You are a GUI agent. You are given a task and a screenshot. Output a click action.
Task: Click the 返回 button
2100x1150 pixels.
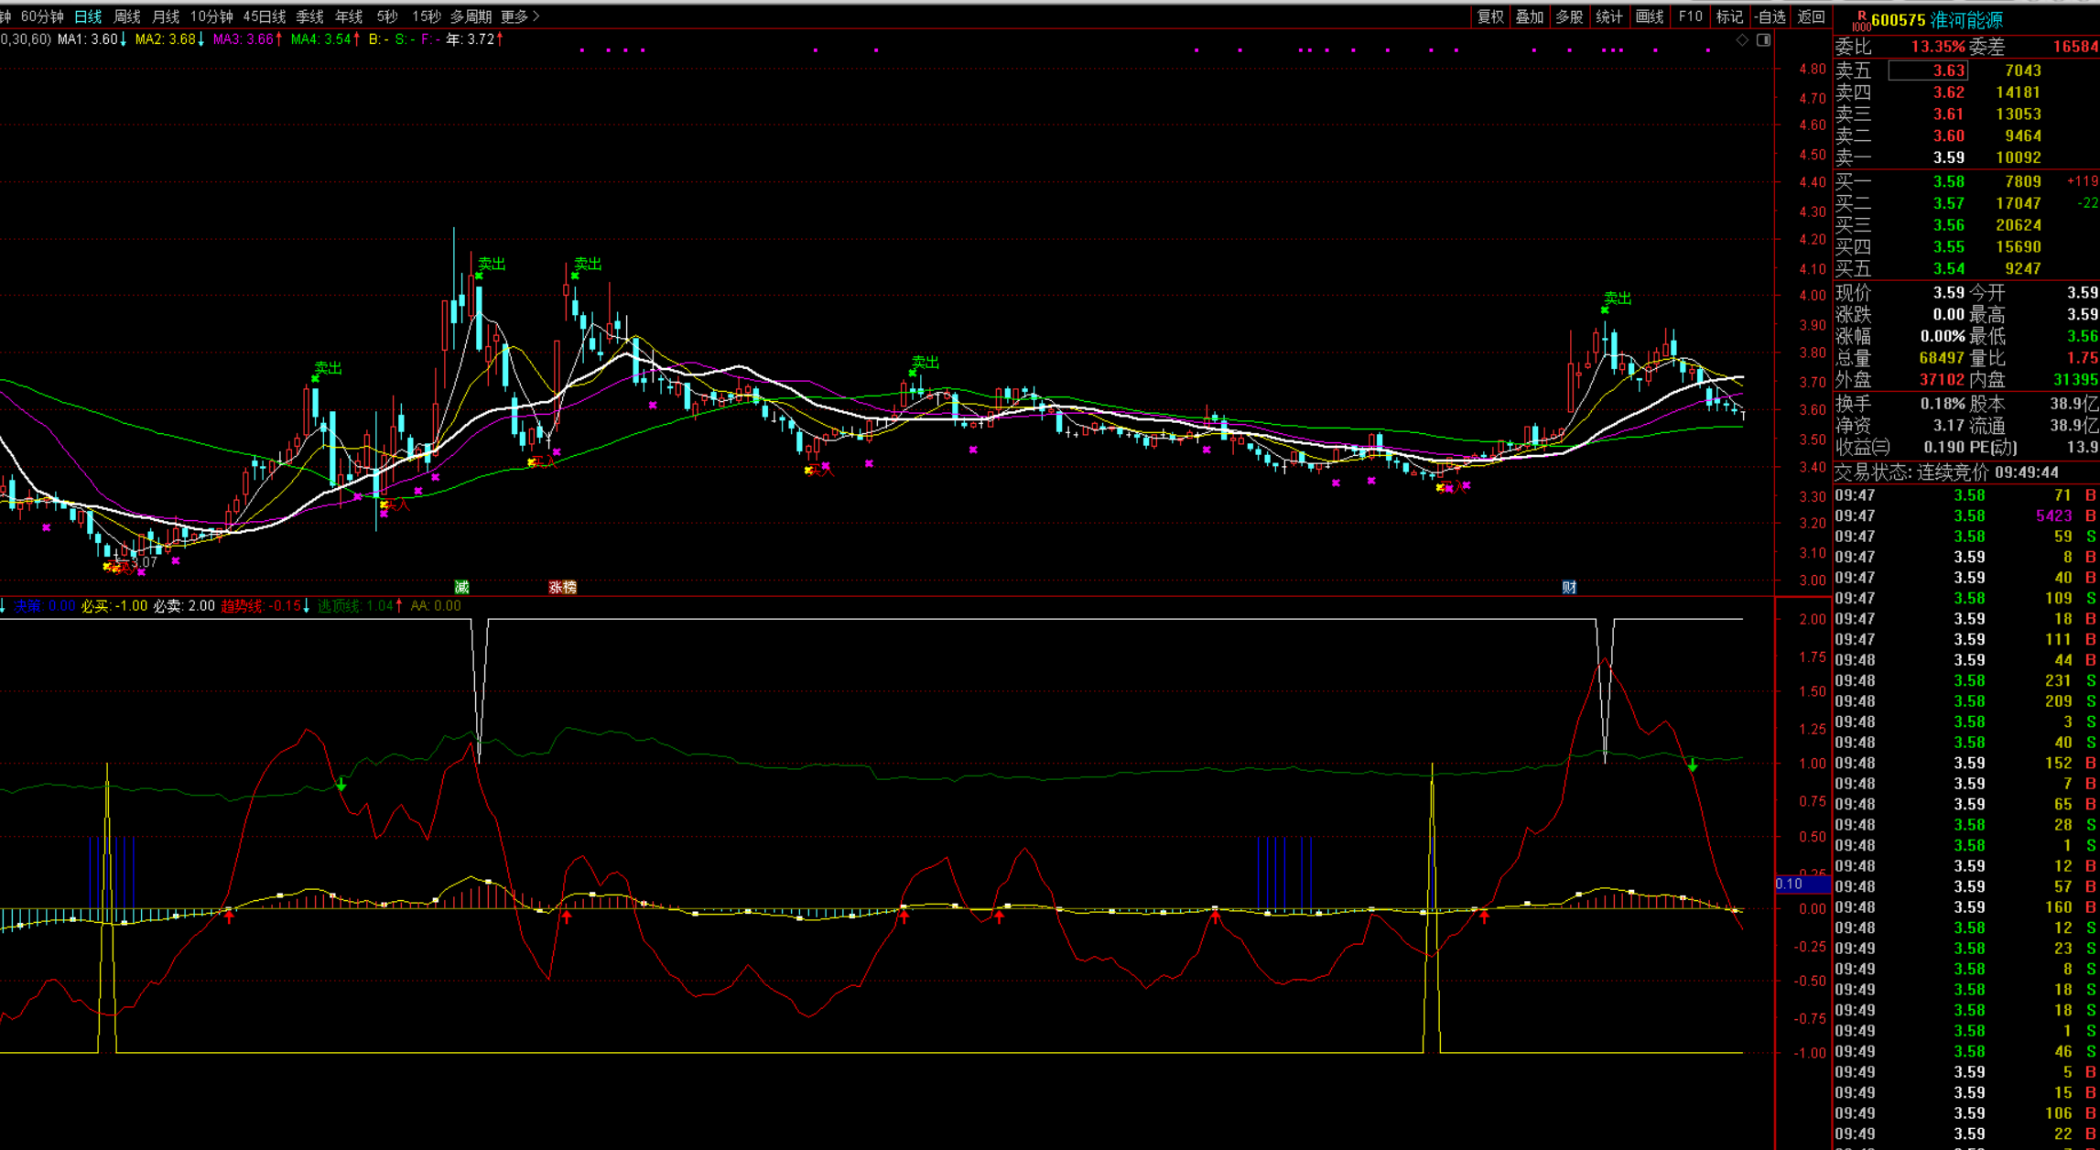coord(1811,16)
